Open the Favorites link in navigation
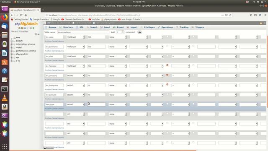The image size is (268, 151). click(x=23, y=31)
